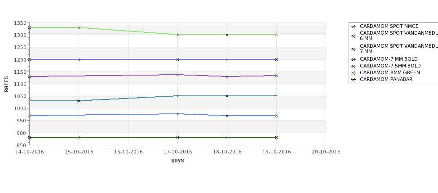Image resolution: width=438 pixels, height=193 pixels.
Task: Select the CARDAMOM-PANABAR legend label
Action: click(x=386, y=80)
